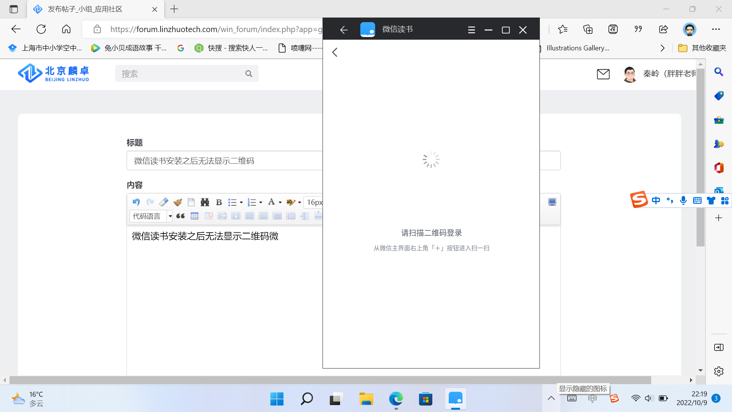This screenshot has width=732, height=412.
Task: Click the blank document icon in the editor
Action: 191,202
